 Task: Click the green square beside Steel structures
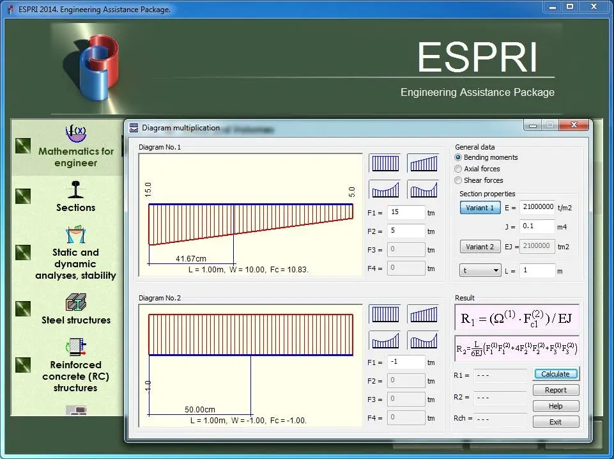click(x=23, y=309)
